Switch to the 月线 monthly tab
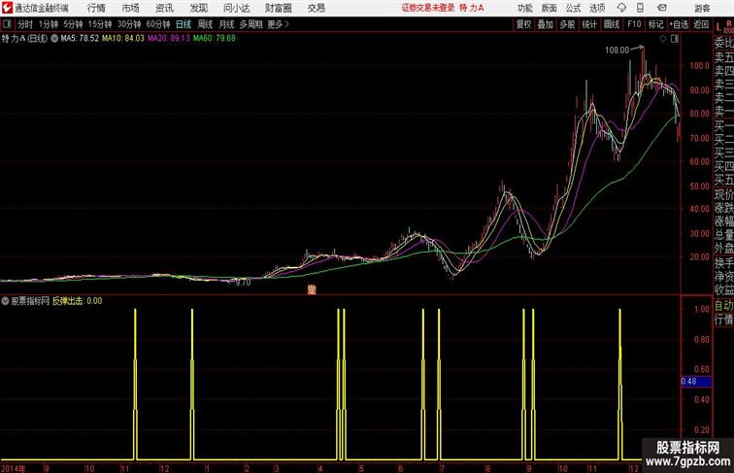734x473 pixels. coord(226,24)
